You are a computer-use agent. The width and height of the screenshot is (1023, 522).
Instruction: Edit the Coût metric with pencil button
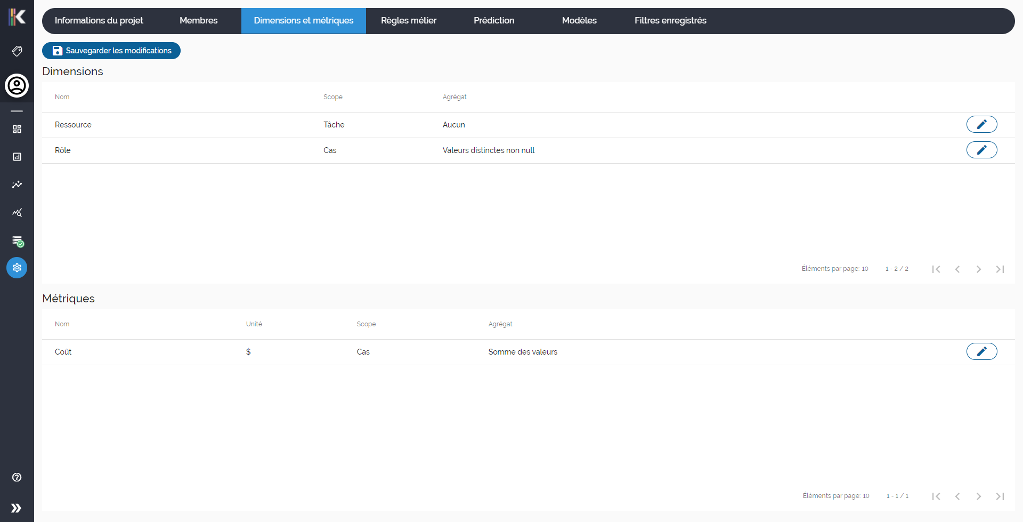click(x=982, y=351)
